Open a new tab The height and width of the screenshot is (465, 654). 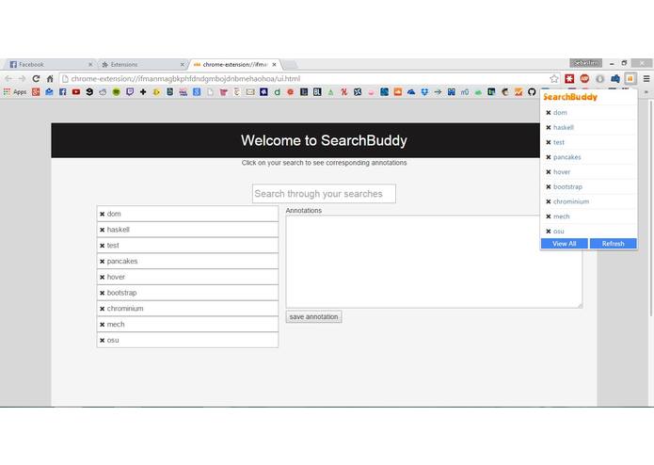click(290, 65)
